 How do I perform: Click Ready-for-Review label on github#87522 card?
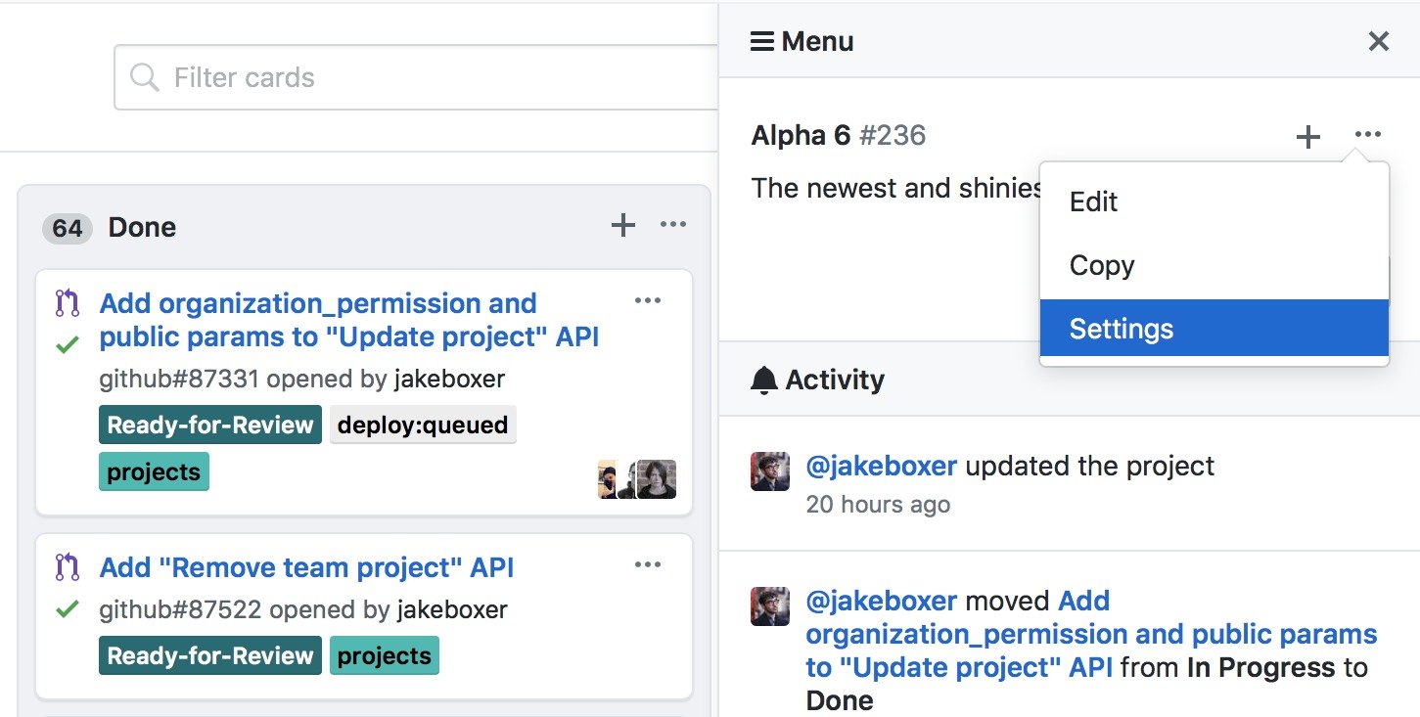210,655
